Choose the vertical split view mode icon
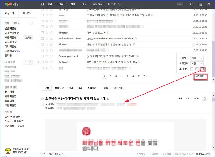This screenshot has height=157, width=215. tap(197, 69)
